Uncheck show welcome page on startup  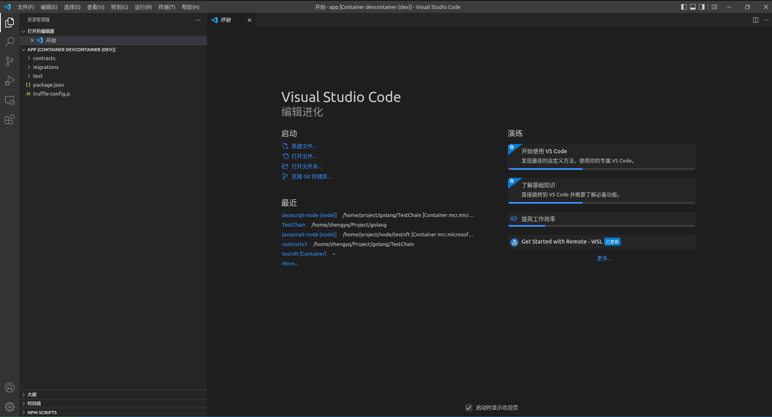click(468, 408)
